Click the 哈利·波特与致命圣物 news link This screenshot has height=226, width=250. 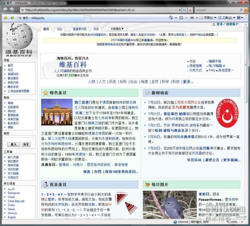tap(172, 130)
